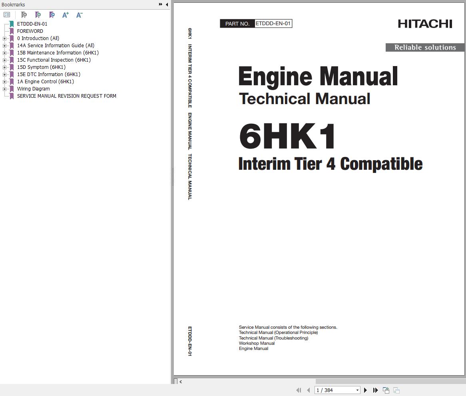This screenshot has height=396, width=466.
Task: Expand the 0 Introduction (All) bookmark
Action: (4, 38)
